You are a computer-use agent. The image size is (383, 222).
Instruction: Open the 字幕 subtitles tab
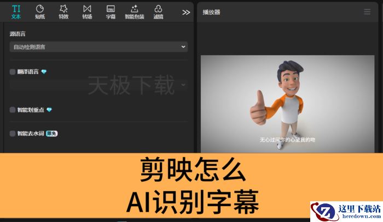tap(111, 12)
